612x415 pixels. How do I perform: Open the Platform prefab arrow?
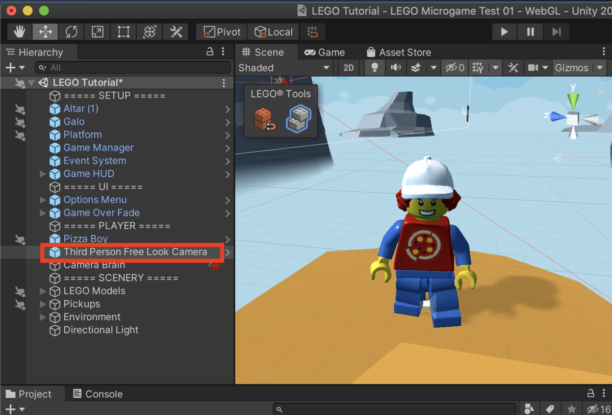[x=227, y=135]
